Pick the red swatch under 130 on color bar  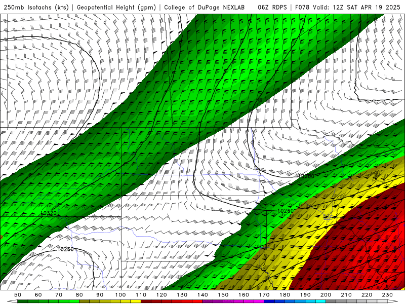187,301
